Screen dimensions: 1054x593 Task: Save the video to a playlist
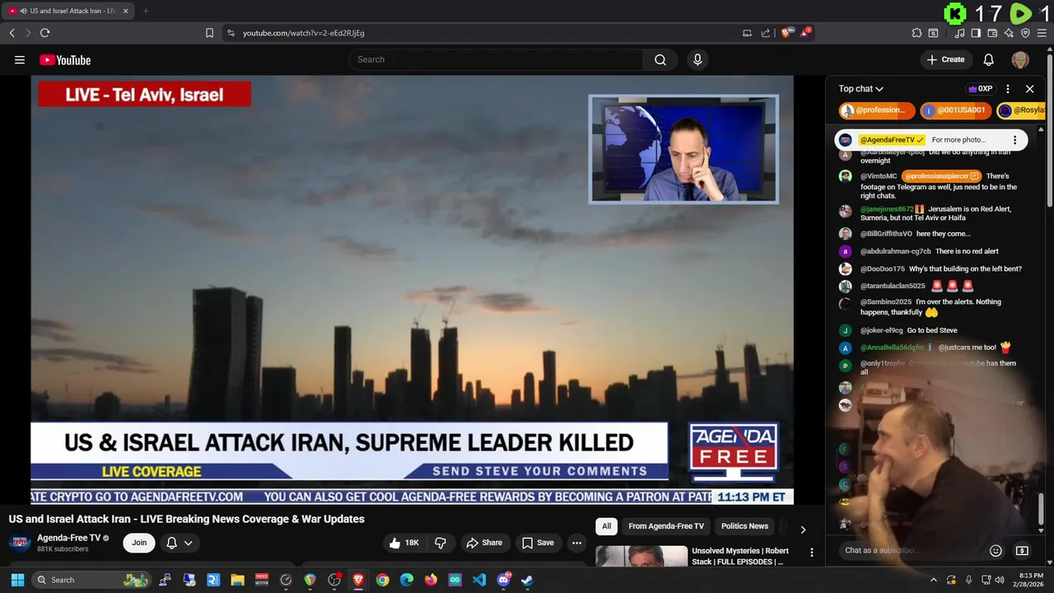click(x=537, y=543)
